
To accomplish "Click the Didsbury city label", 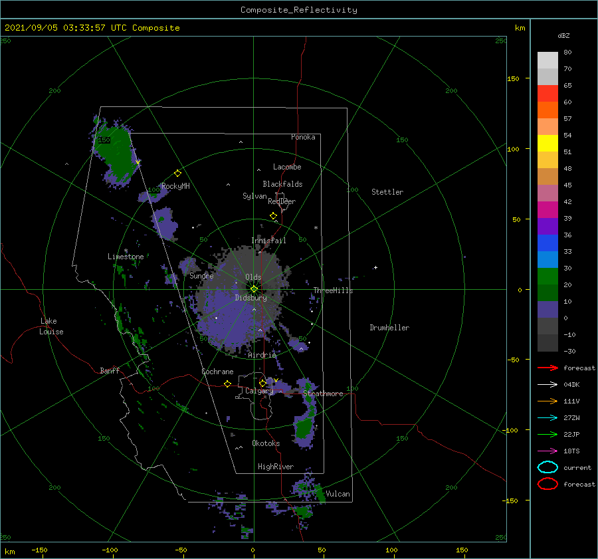I will pyautogui.click(x=250, y=298).
